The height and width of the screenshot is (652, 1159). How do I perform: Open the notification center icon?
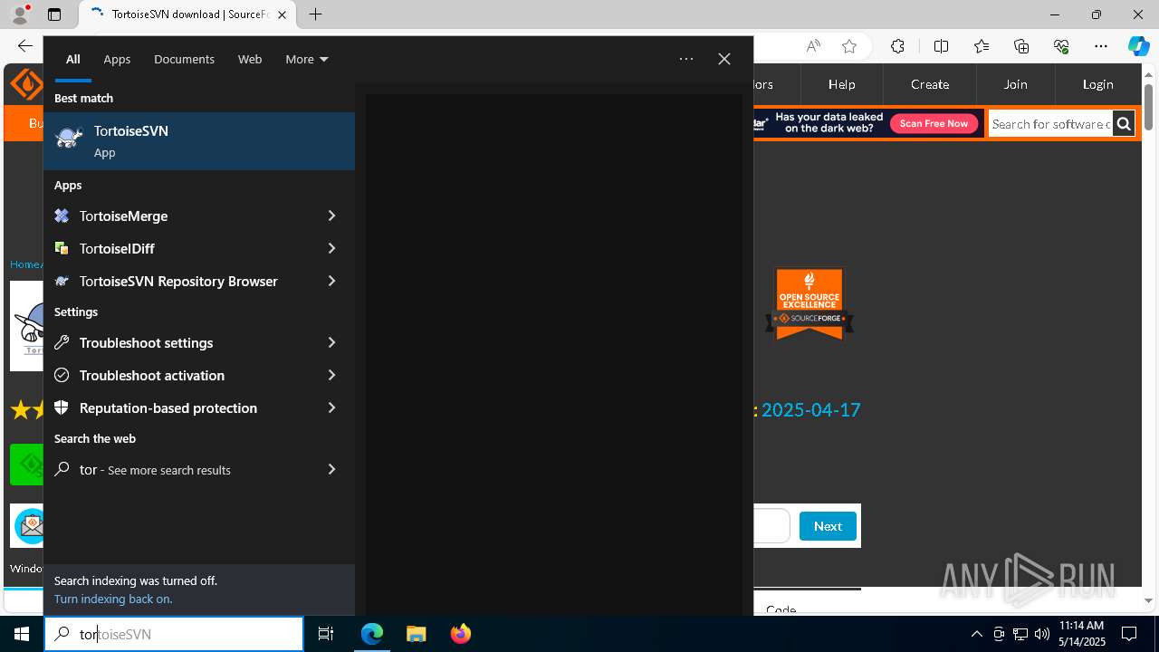click(1129, 634)
